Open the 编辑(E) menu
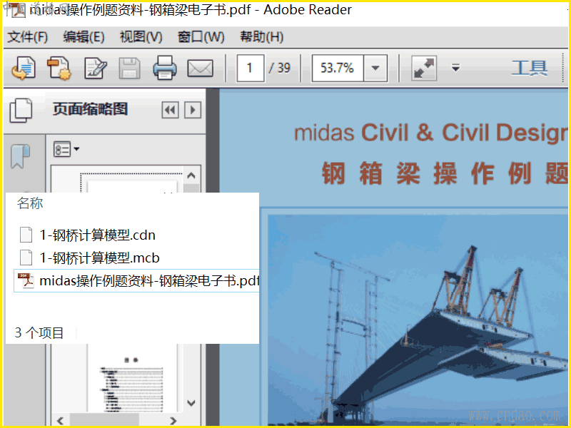The image size is (571, 428). coord(84,37)
